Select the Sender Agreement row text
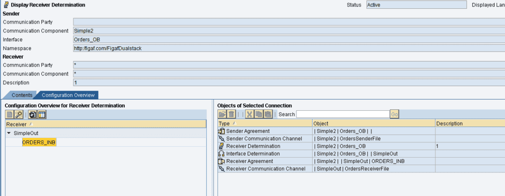The height and width of the screenshot is (196, 505). coord(248,131)
